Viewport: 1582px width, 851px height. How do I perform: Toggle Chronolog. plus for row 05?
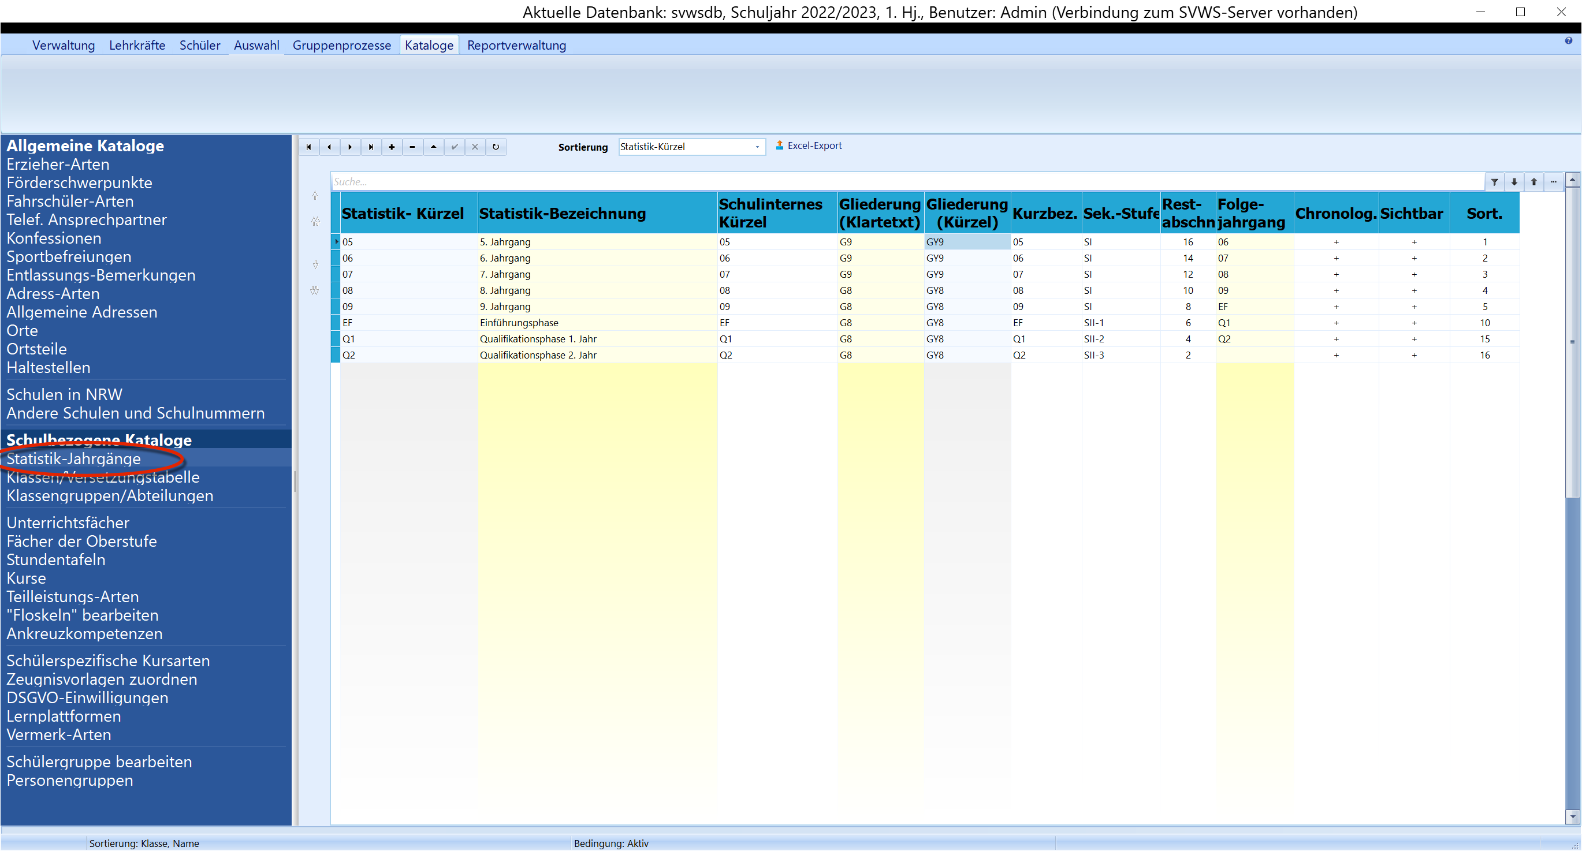1337,242
